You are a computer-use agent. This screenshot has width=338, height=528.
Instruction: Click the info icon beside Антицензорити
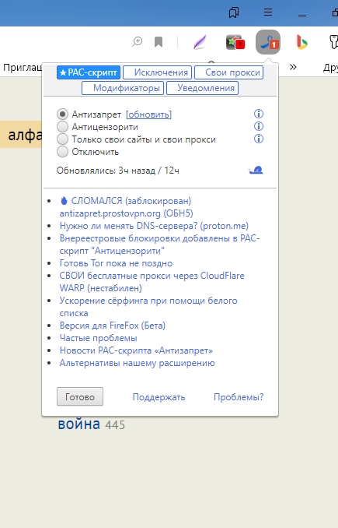(259, 126)
